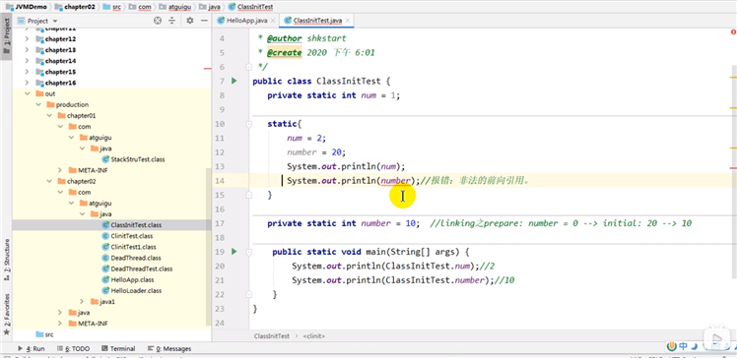Click <clinit> in editor bottom breadcrumb
This screenshot has width=737, height=358.
pos(314,336)
